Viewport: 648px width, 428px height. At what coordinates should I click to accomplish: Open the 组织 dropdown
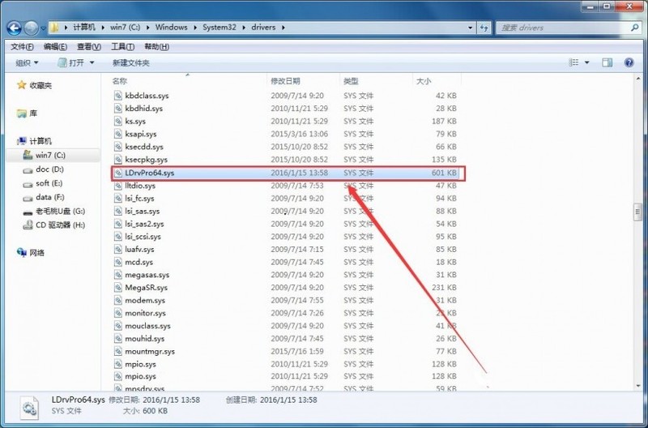27,63
